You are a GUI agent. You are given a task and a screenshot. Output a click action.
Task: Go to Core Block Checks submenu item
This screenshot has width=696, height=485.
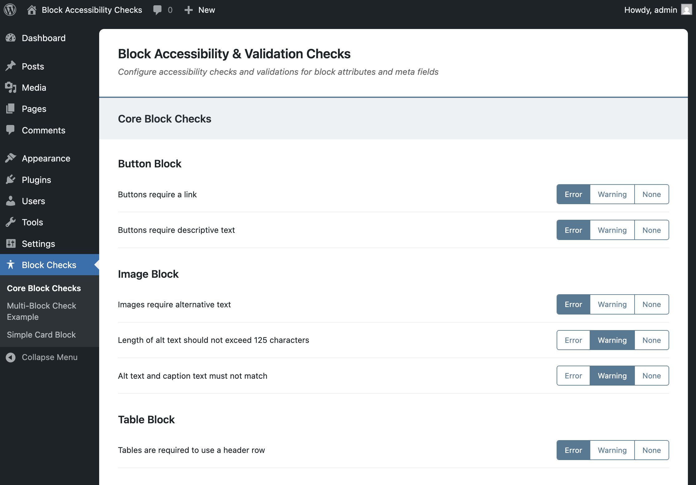(x=44, y=288)
